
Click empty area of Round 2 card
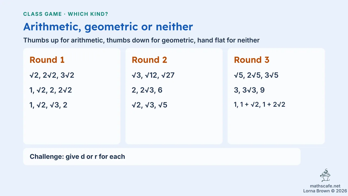point(174,127)
